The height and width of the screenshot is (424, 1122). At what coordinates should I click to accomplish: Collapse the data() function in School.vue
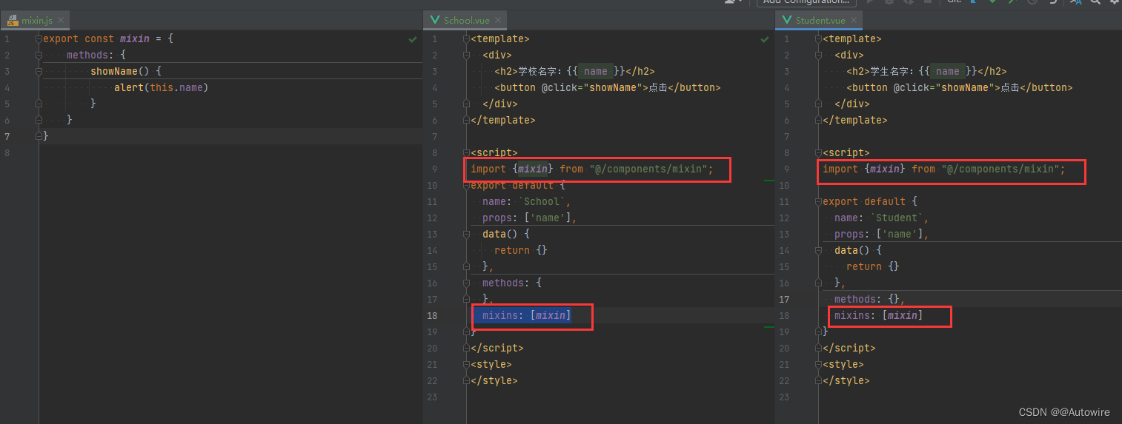pos(466,234)
